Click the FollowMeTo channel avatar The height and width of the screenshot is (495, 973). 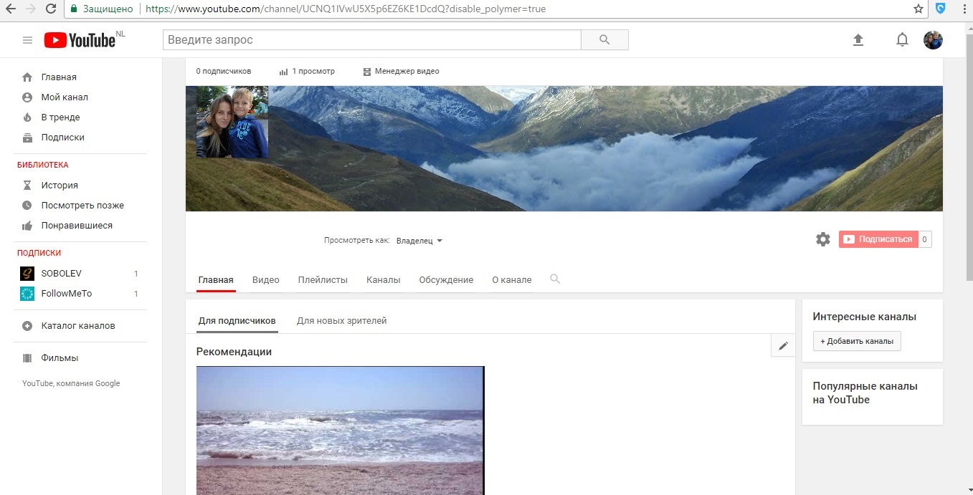[27, 294]
